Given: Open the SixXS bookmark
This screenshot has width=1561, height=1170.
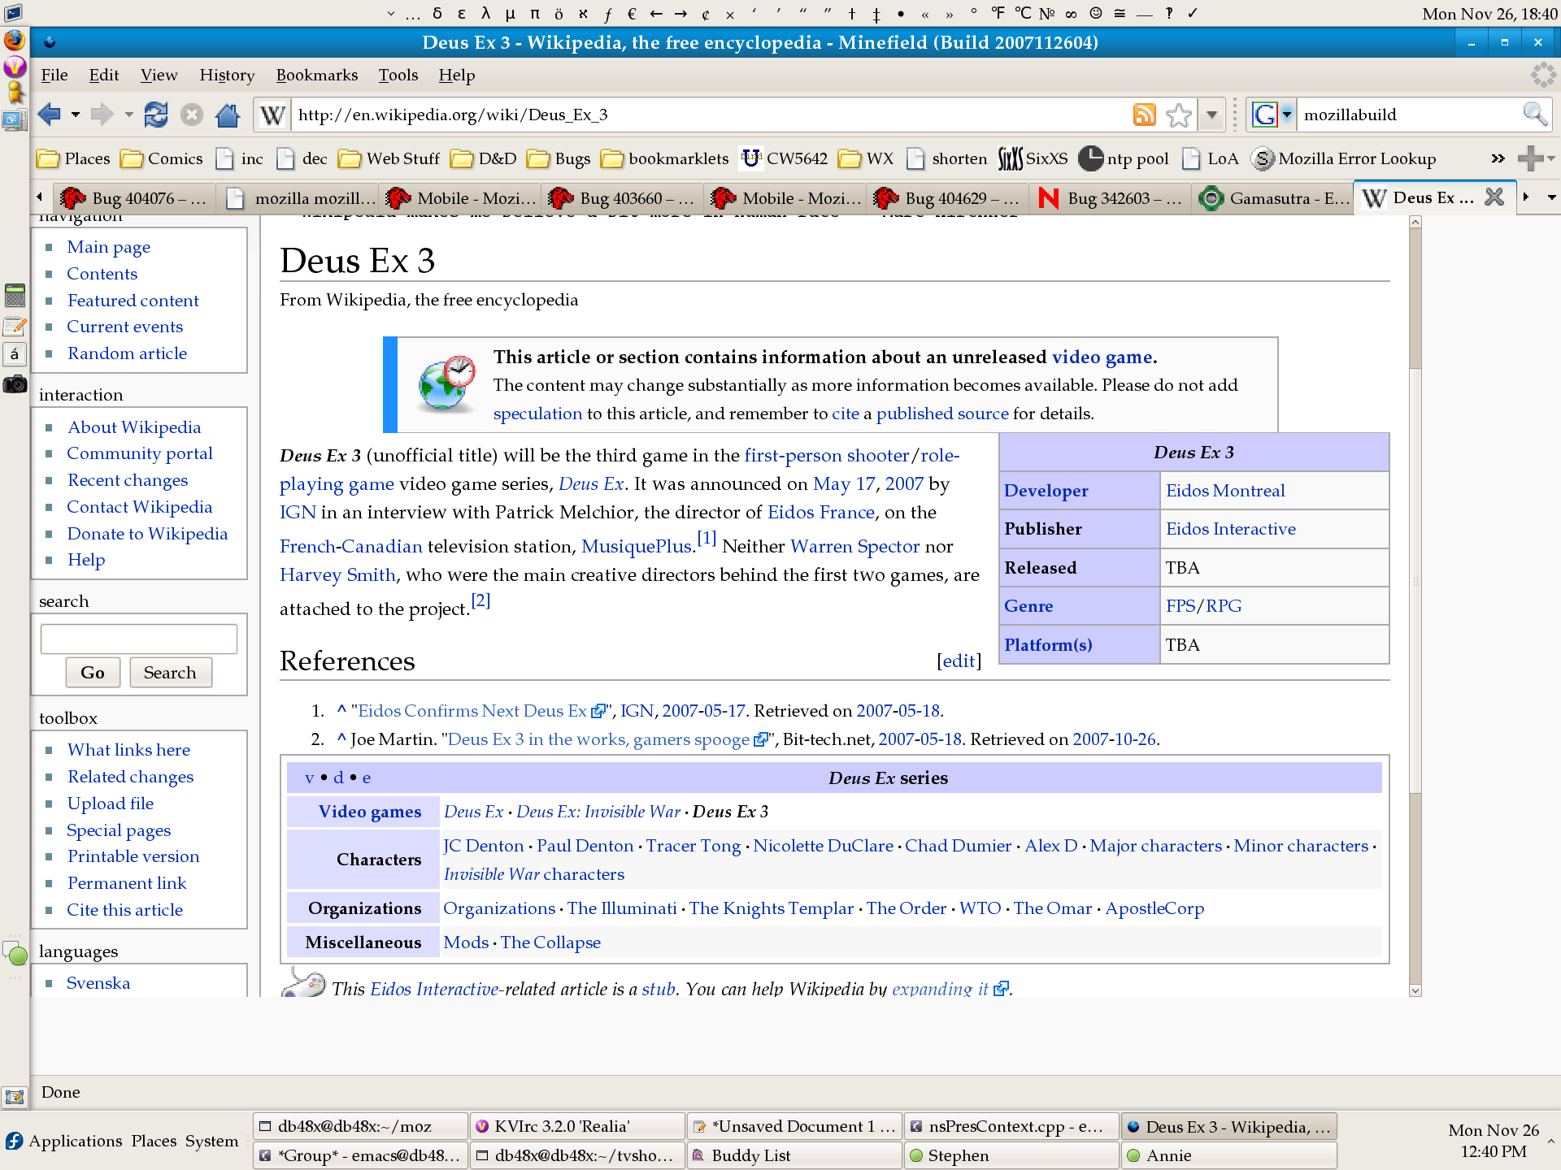Looking at the screenshot, I should tap(1033, 158).
